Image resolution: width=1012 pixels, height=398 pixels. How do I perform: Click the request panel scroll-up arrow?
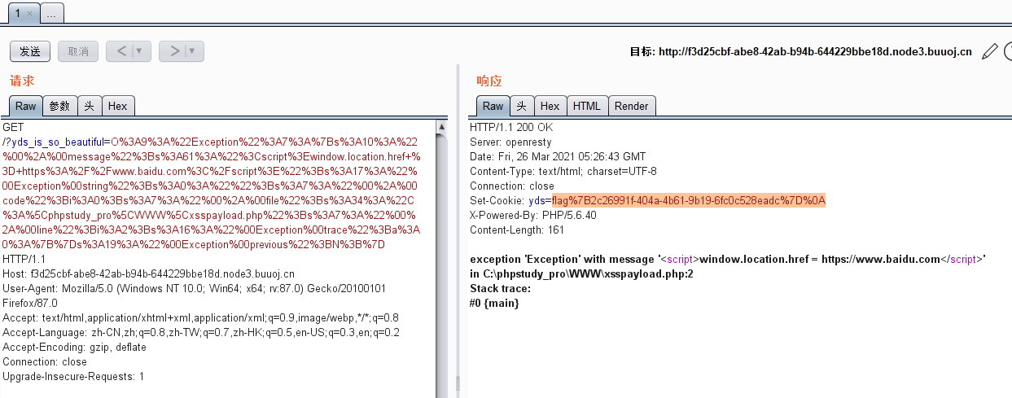pyautogui.click(x=442, y=126)
